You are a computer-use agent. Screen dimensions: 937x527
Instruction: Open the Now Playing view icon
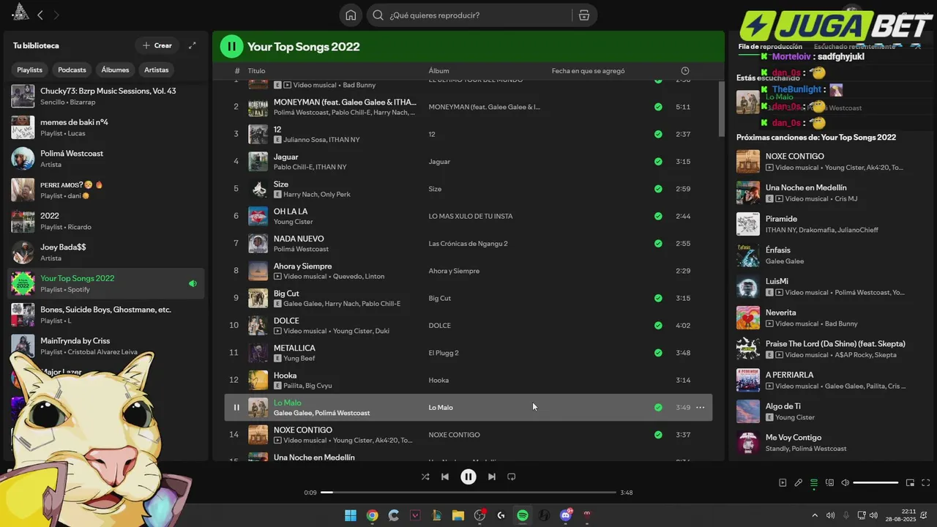[x=783, y=483]
